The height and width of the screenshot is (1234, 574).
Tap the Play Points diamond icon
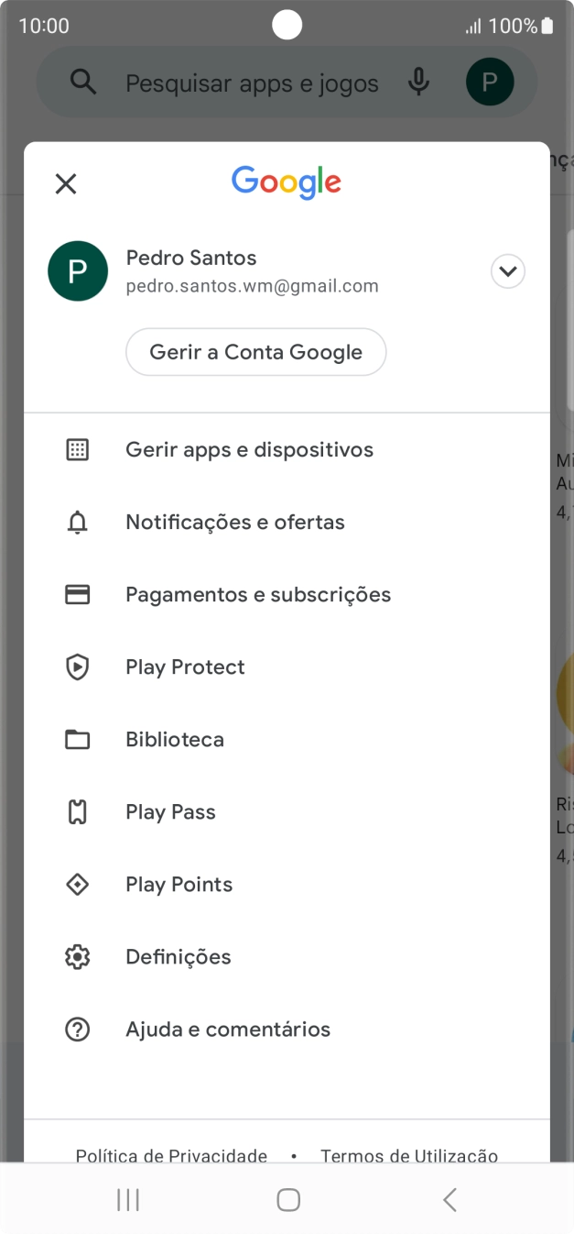(x=78, y=884)
